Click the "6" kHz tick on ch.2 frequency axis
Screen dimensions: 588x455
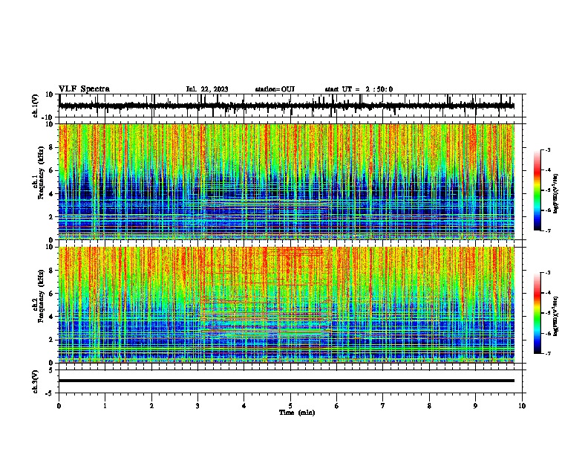point(52,294)
